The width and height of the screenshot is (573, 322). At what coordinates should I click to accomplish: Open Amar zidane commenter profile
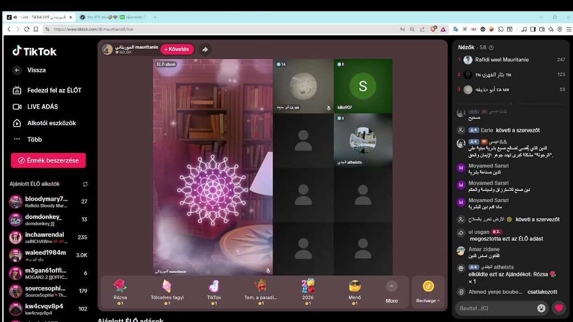(484, 249)
